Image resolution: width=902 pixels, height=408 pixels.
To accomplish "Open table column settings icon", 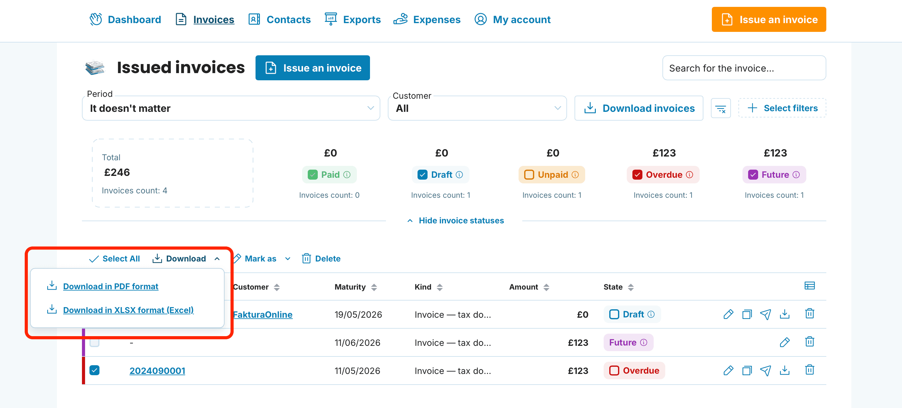I will (x=809, y=286).
